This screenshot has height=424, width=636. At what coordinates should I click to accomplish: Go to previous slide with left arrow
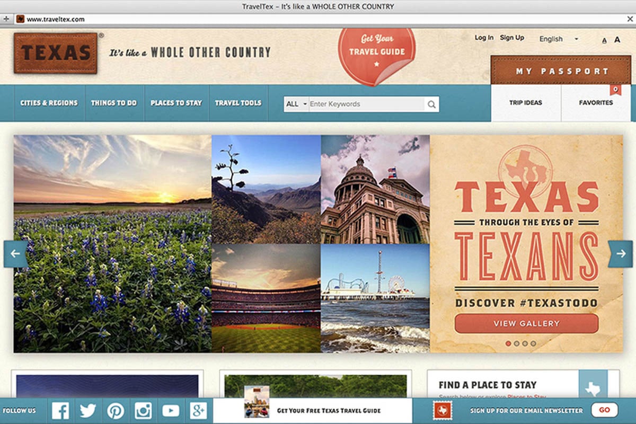tap(15, 254)
